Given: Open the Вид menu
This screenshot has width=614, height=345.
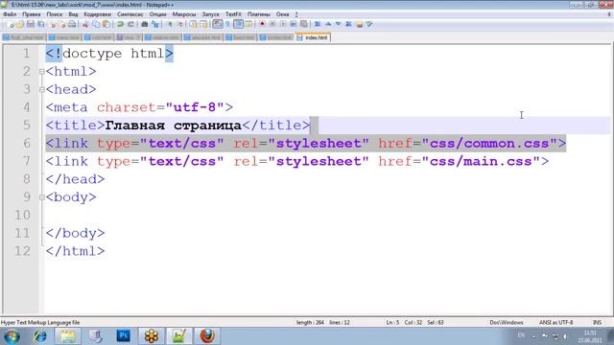Looking at the screenshot, I should (73, 14).
